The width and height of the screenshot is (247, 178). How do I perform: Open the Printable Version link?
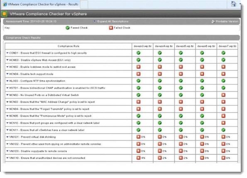227,22
